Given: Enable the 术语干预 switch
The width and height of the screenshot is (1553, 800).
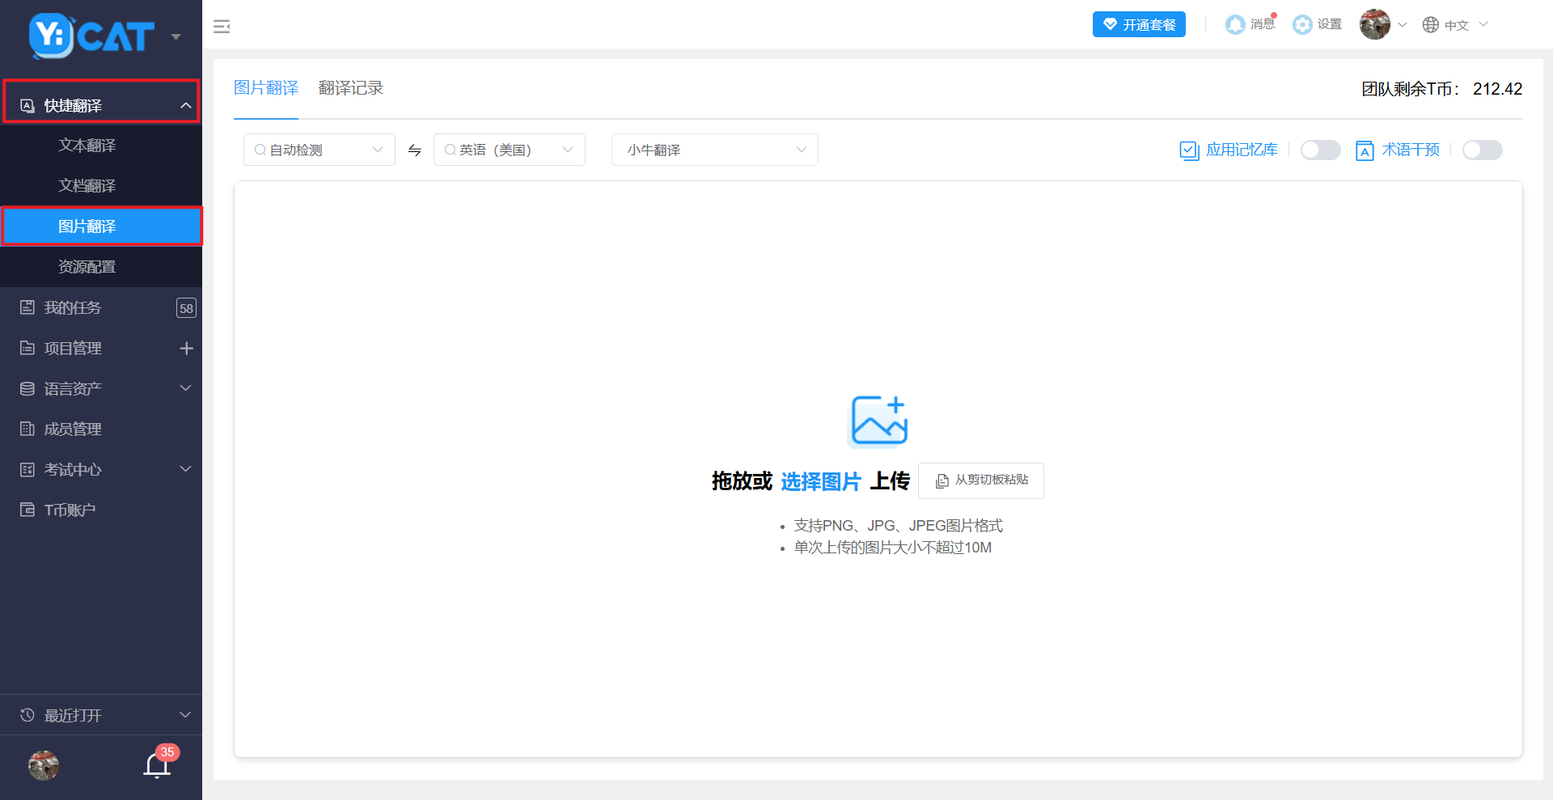Looking at the screenshot, I should coord(1482,150).
